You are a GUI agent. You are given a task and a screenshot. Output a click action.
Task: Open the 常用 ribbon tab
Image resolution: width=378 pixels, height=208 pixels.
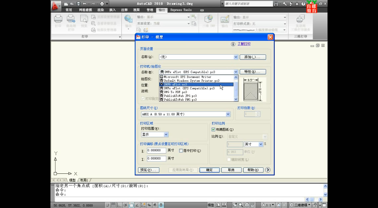click(x=69, y=10)
